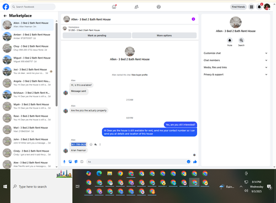
Task: Choose a sticker icon in composer
Action: (76, 162)
